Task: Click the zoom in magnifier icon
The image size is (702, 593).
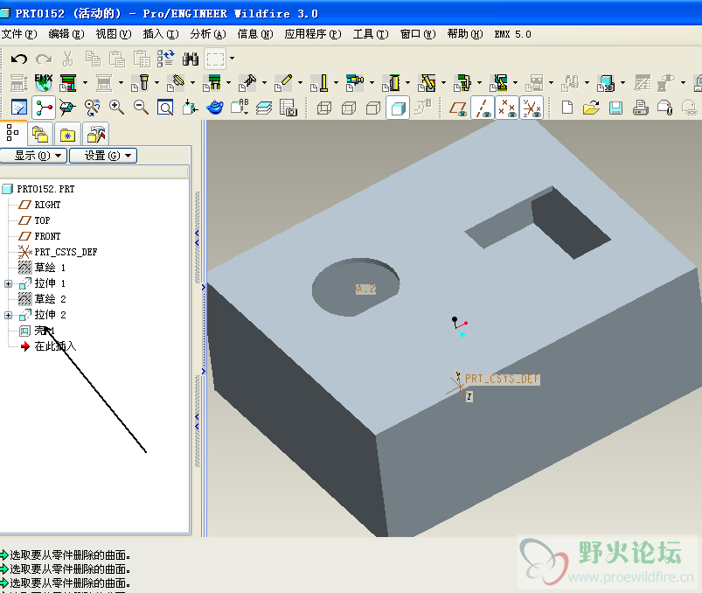Action: (116, 108)
